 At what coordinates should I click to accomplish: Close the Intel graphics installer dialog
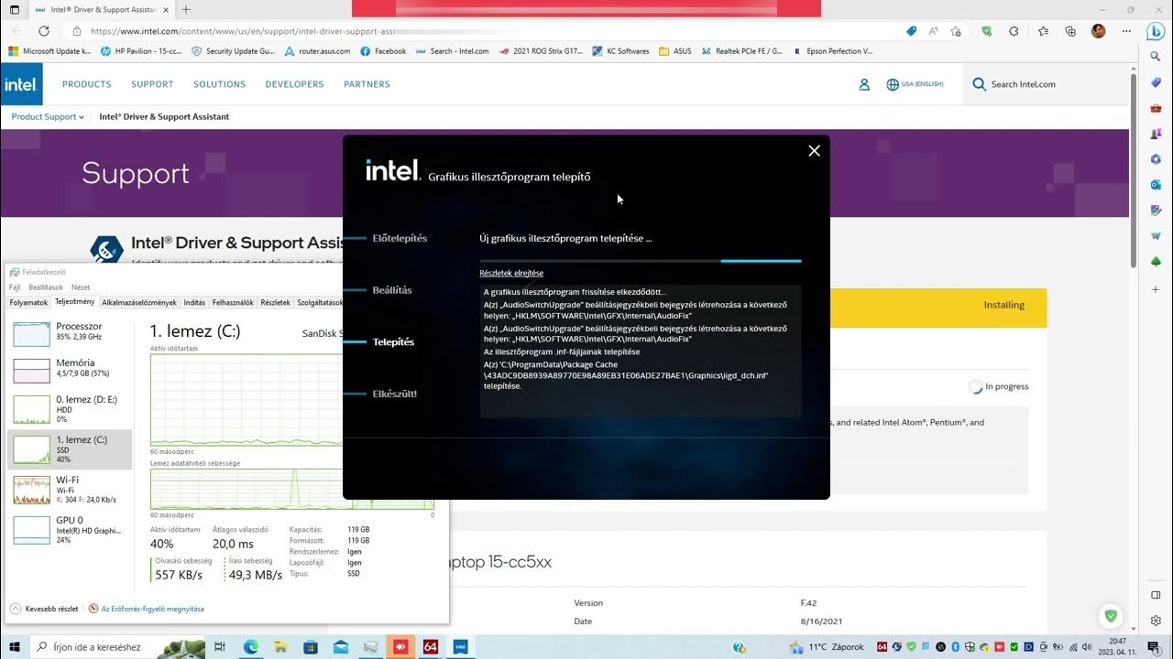814,151
